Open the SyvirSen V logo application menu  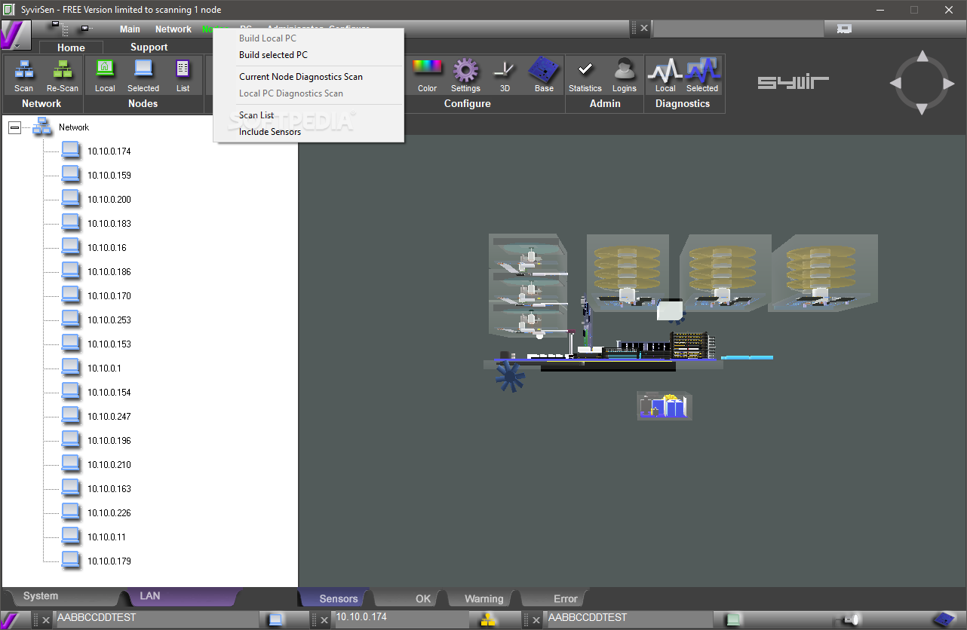(x=16, y=35)
